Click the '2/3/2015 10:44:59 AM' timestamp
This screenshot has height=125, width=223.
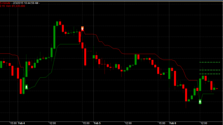click(26, 3)
